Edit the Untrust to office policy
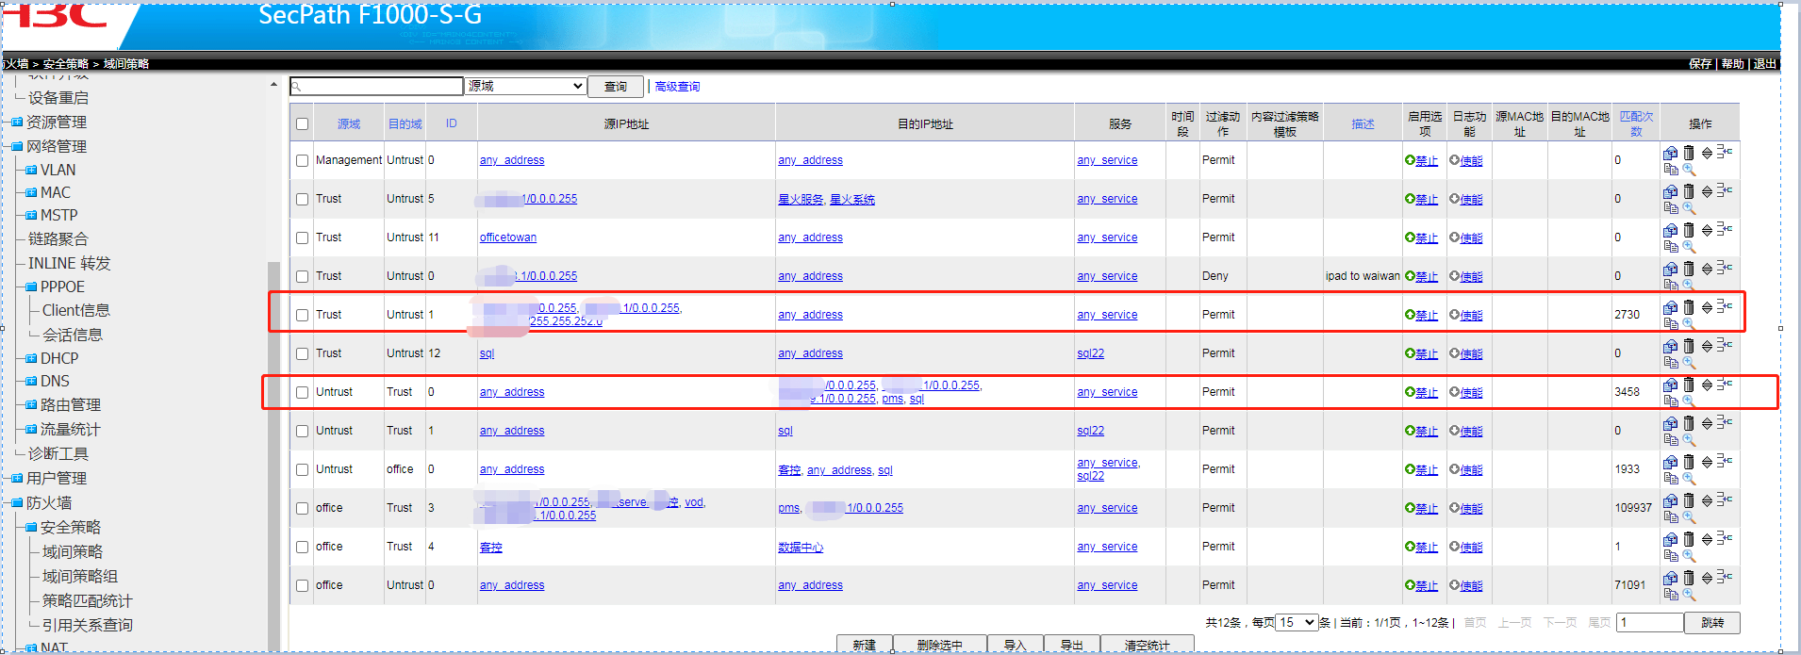Viewport: 1801px width, 655px height. [1670, 462]
